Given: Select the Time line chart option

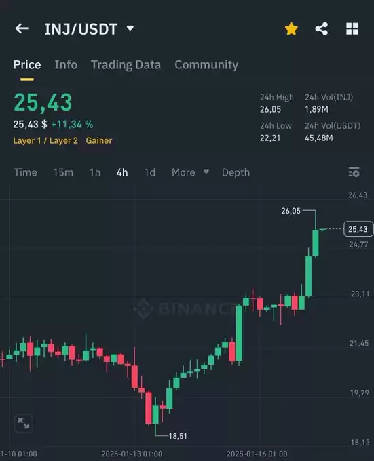Looking at the screenshot, I should pyautogui.click(x=26, y=172).
